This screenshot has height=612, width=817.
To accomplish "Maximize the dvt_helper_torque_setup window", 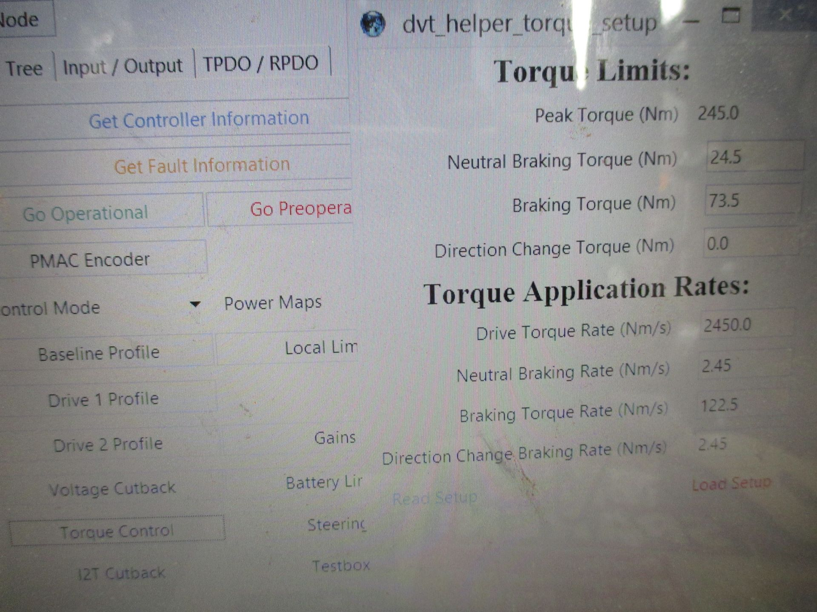I will [x=731, y=16].
